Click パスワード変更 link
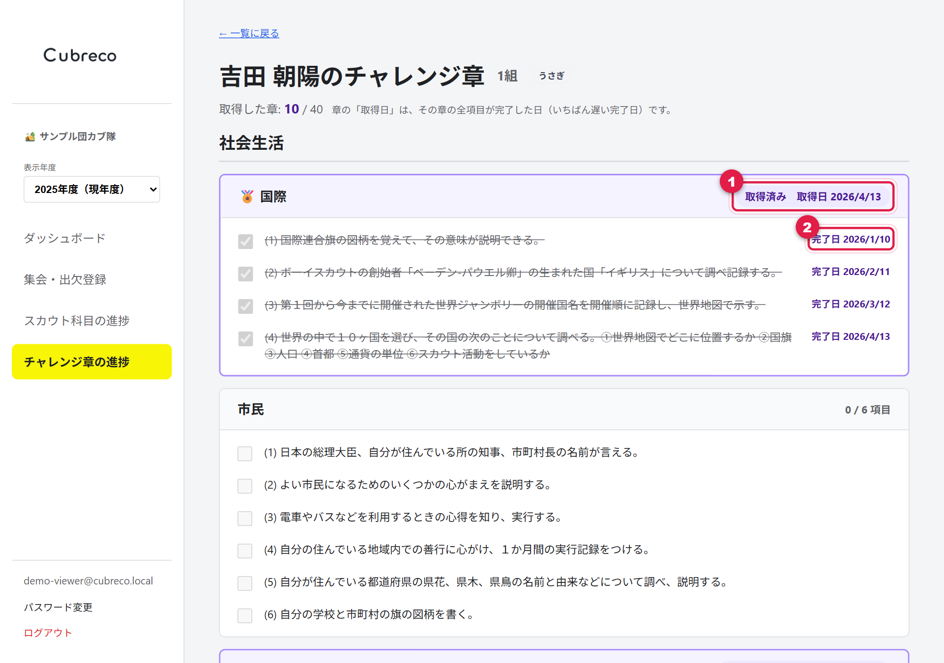944x663 pixels. pyautogui.click(x=58, y=607)
